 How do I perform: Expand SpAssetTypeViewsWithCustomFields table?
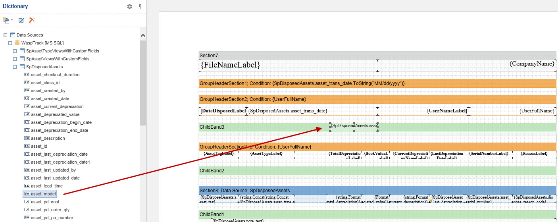tap(15, 51)
